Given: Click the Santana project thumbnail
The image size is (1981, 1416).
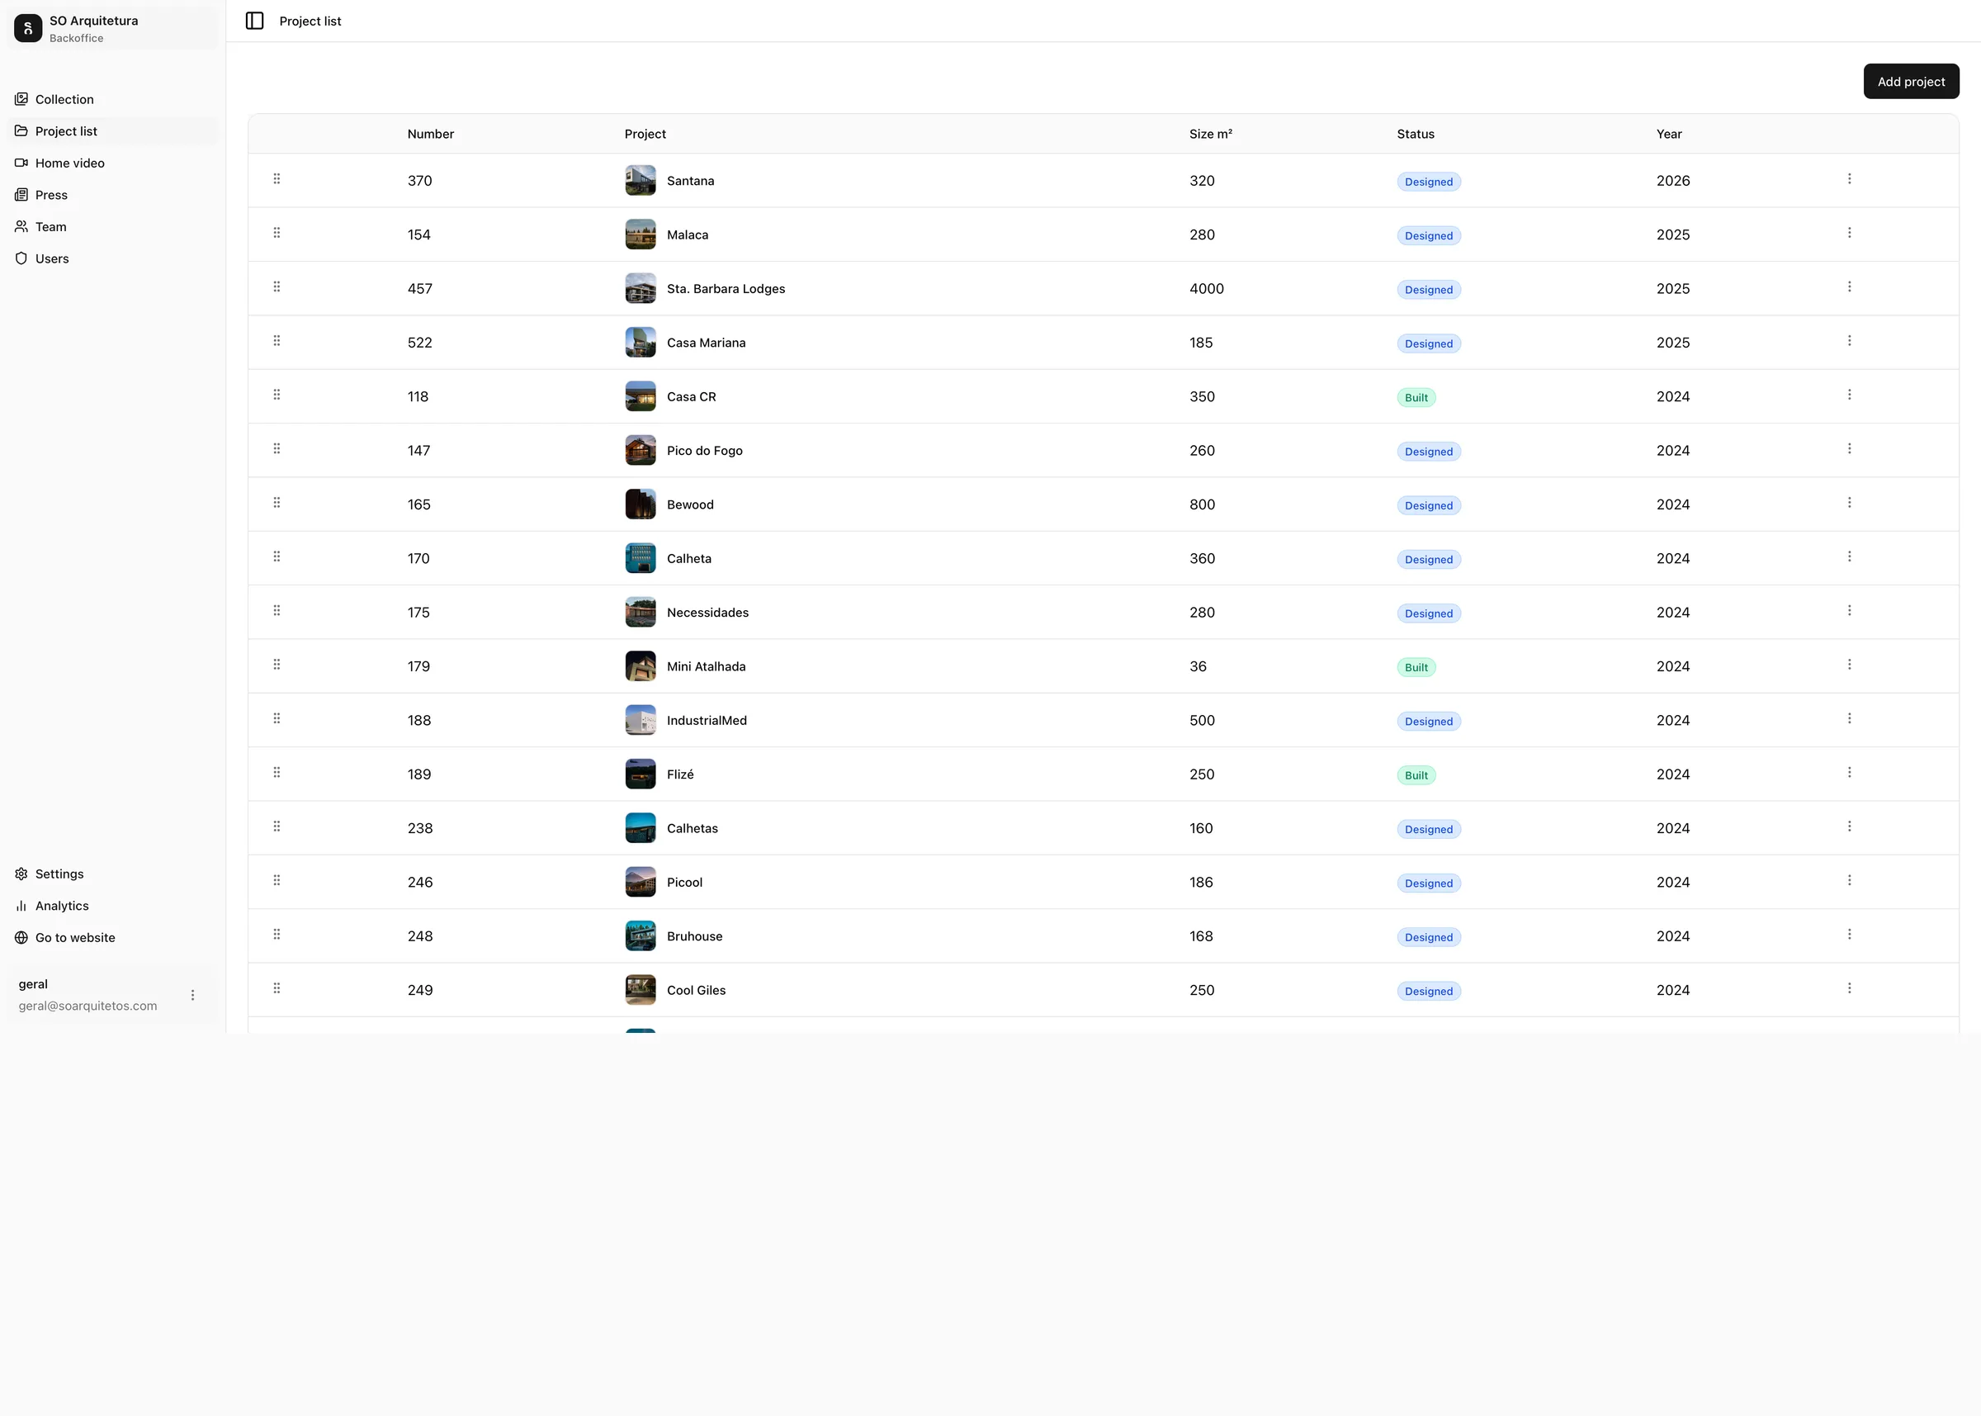Looking at the screenshot, I should pyautogui.click(x=640, y=181).
